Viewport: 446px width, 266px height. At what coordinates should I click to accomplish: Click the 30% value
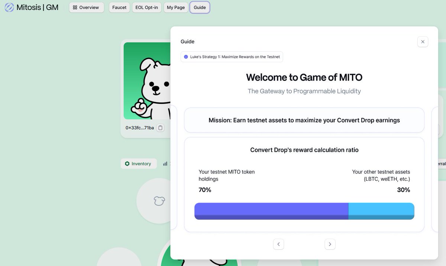404,190
